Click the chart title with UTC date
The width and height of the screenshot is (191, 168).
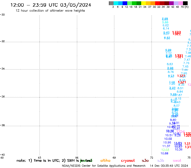(x=51, y=5)
